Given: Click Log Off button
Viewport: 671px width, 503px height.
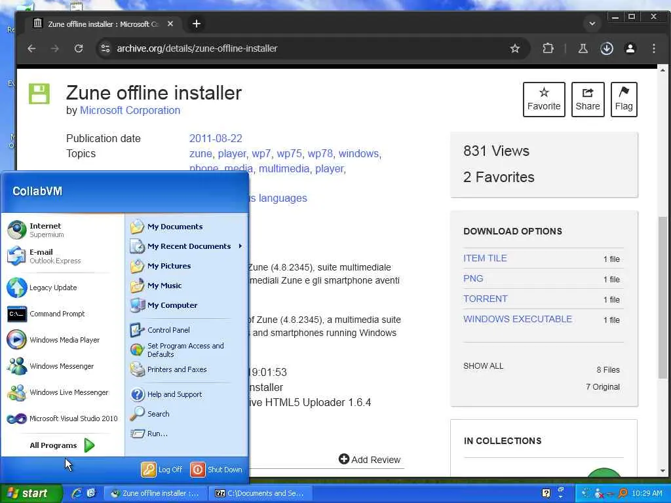Looking at the screenshot, I should (x=163, y=470).
